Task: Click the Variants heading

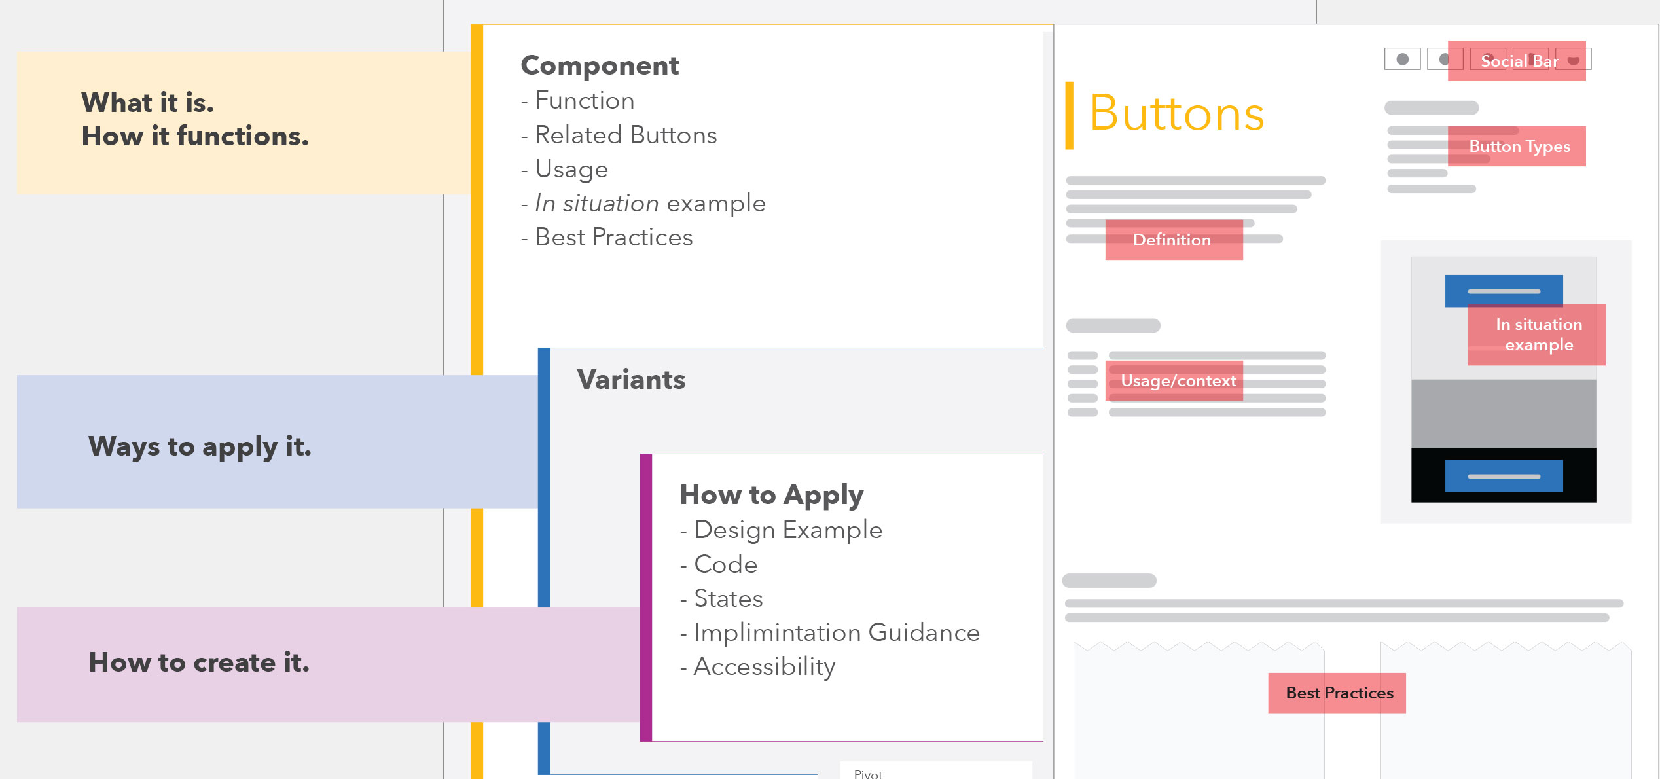Action: coord(631,380)
